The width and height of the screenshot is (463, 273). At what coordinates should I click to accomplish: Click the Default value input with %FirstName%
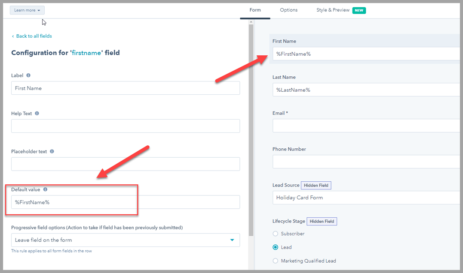click(126, 202)
